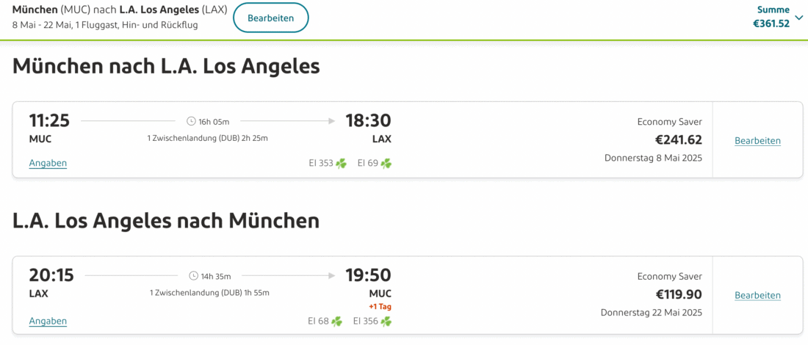The image size is (808, 345).
Task: Click Bearbeiten for the 22 Mai flight
Action: (x=757, y=295)
